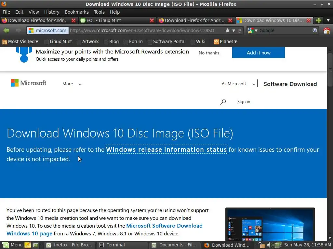Click the Microsoft logo on the page

[29, 83]
